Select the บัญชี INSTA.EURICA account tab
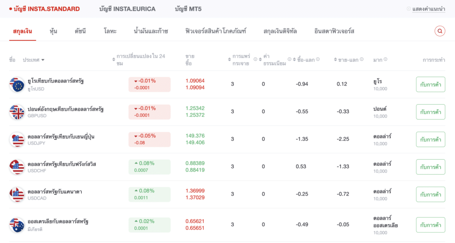 tap(128, 9)
